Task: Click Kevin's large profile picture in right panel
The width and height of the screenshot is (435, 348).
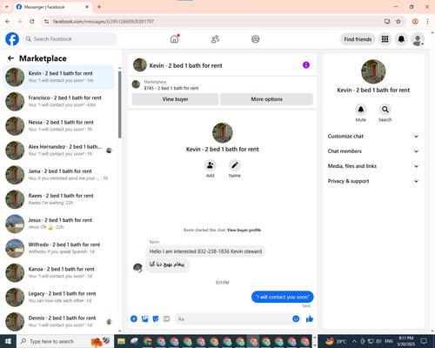Action: tap(373, 71)
